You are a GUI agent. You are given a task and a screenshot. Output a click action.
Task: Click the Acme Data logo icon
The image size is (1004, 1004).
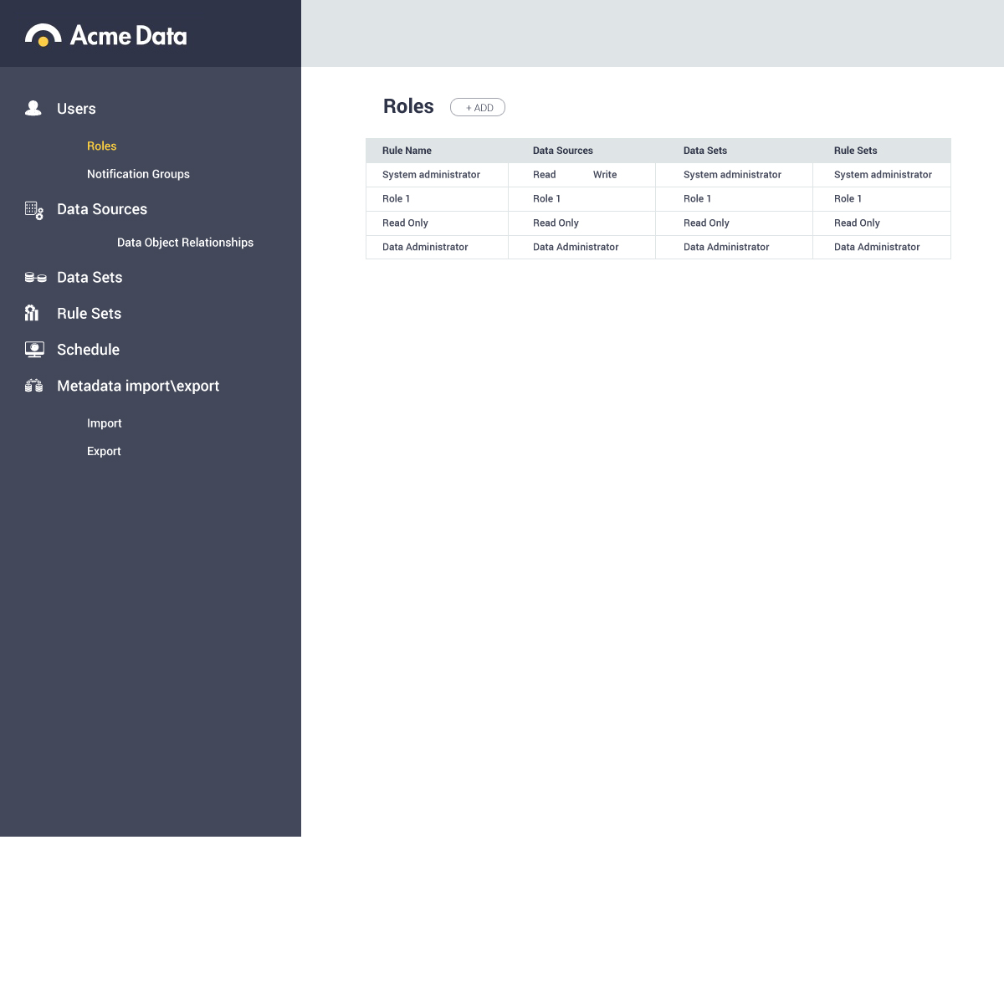click(x=45, y=34)
